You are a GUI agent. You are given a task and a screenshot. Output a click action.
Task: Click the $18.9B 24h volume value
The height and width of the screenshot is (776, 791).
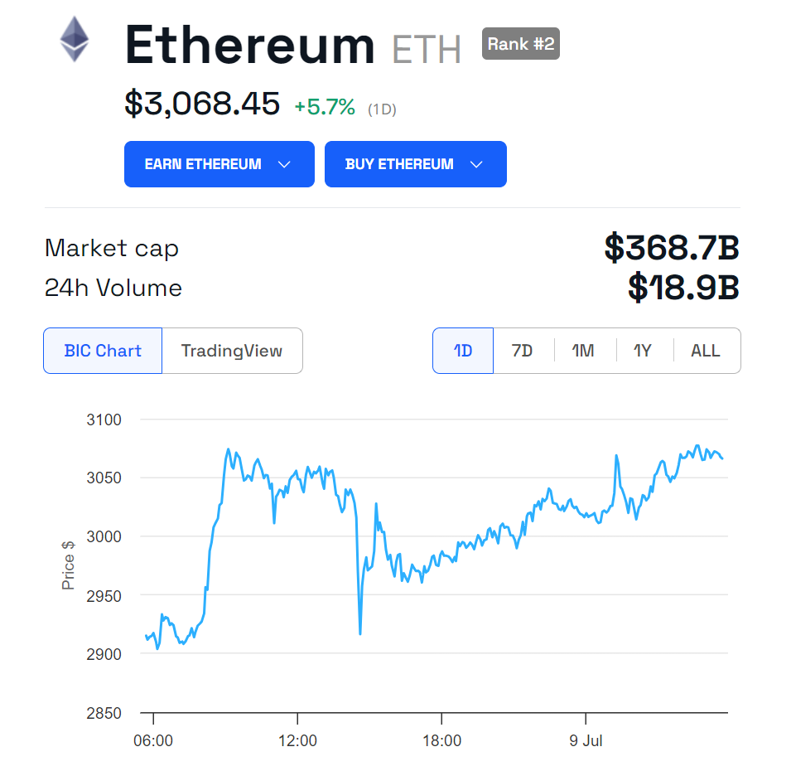click(x=683, y=288)
